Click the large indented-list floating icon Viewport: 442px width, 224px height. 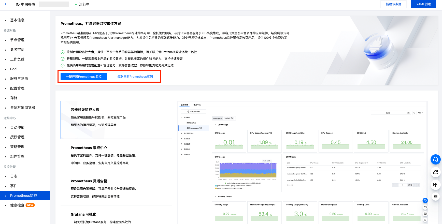(x=435, y=197)
